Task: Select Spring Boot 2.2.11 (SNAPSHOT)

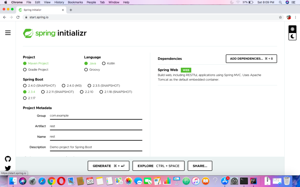Action: click(57, 92)
